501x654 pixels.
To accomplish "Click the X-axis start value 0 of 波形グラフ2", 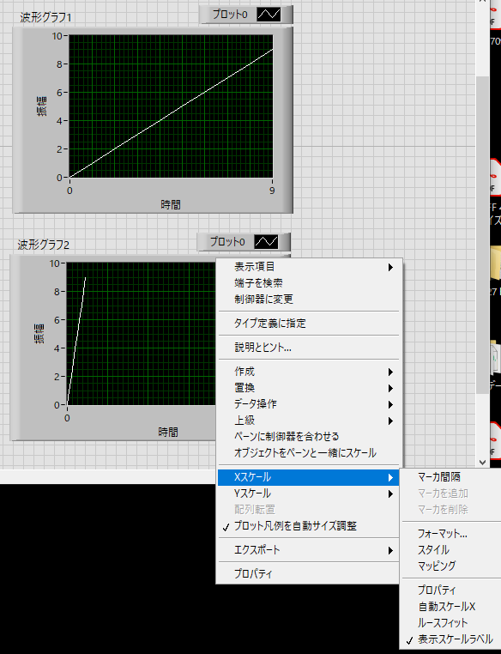I will coord(67,418).
